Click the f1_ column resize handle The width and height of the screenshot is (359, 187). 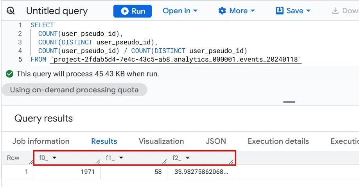click(164, 161)
